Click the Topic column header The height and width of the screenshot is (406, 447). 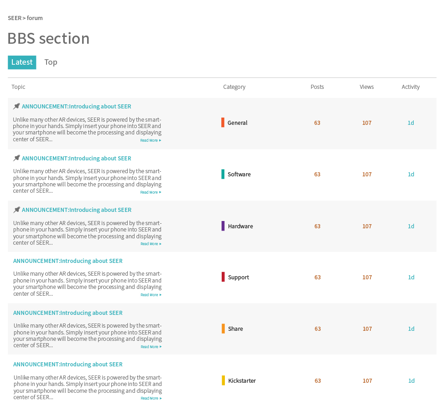point(18,87)
